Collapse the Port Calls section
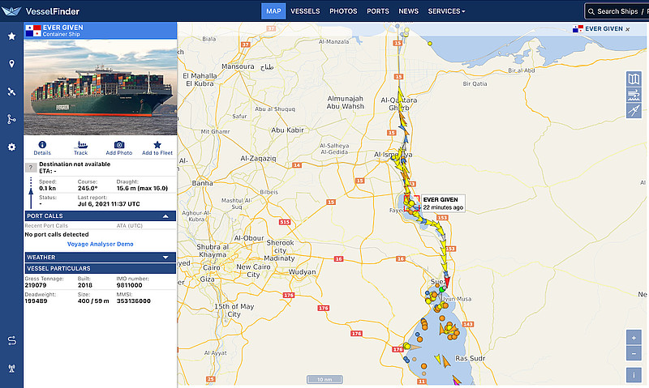Viewport: 649px width, 388px height. pos(165,216)
